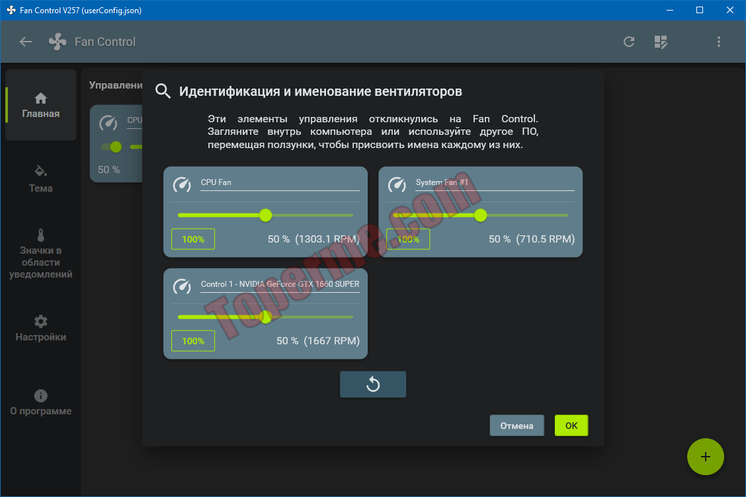Open the layout edit icon in header
Image resolution: width=746 pixels, height=497 pixels.
pyautogui.click(x=661, y=42)
